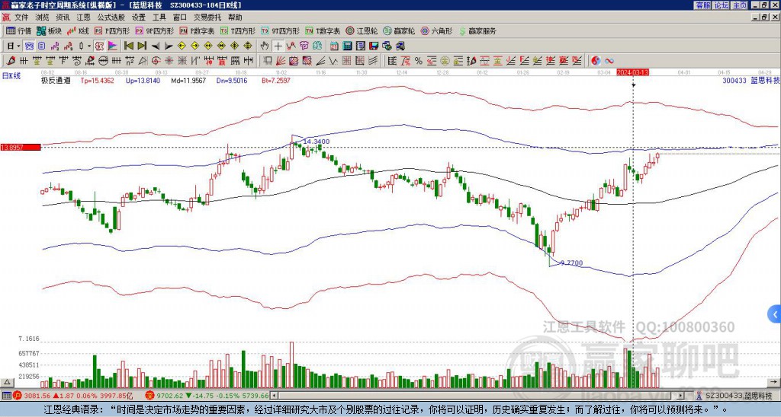
Task: Toggle the crosshair cursor tool
Action: (x=278, y=46)
